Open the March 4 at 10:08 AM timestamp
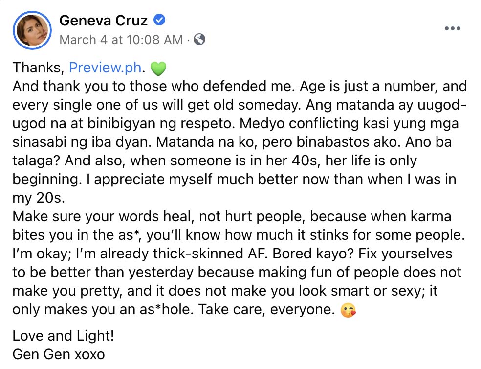Screen dimensions: 481x369 click(x=121, y=40)
